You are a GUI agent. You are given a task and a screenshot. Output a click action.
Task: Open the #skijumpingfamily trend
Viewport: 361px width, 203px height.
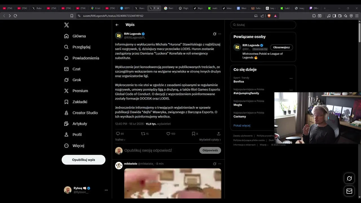[246, 93]
